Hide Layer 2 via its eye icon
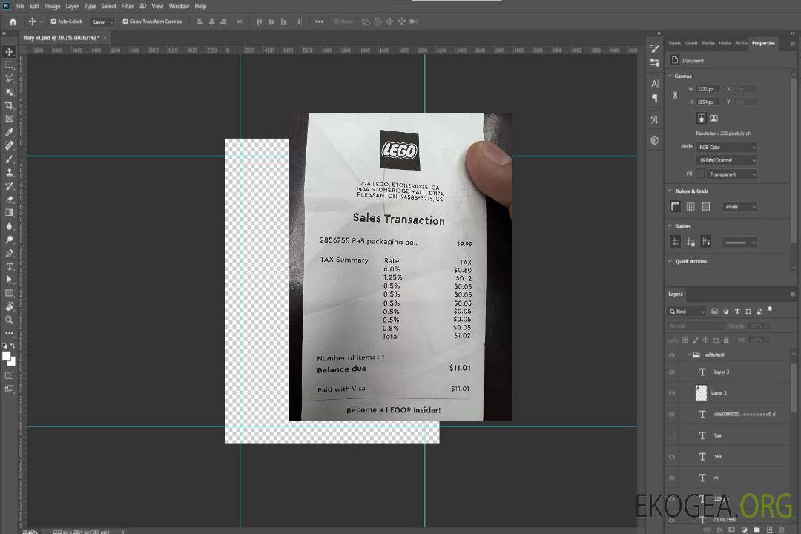The height and width of the screenshot is (534, 801). click(672, 372)
